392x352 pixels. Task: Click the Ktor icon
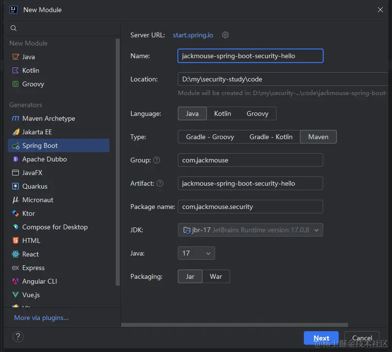(16, 213)
